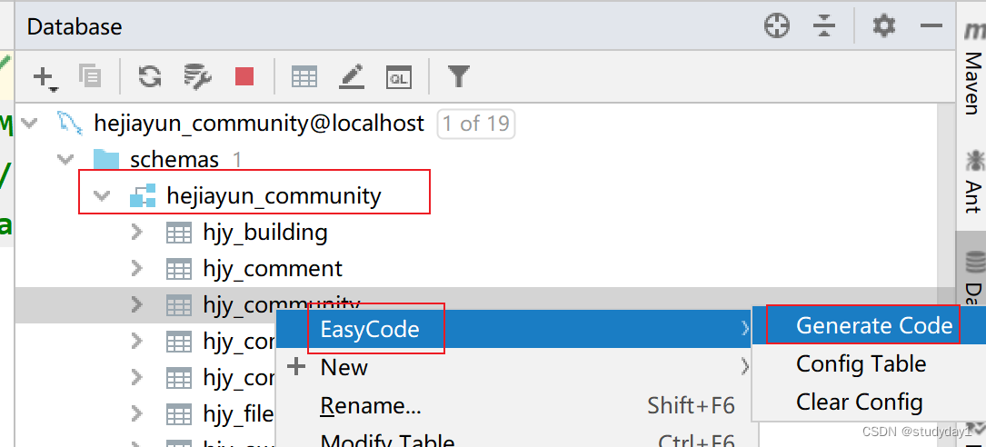Open the New submenu in context menu

tap(514, 367)
